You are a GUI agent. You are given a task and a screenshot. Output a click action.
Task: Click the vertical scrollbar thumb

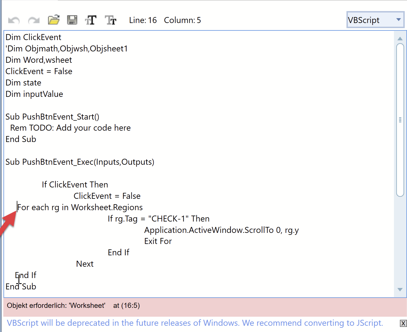(x=400, y=119)
